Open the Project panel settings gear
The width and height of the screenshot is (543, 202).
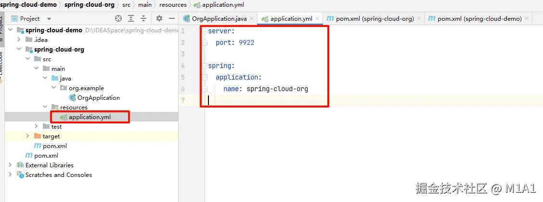click(x=159, y=18)
